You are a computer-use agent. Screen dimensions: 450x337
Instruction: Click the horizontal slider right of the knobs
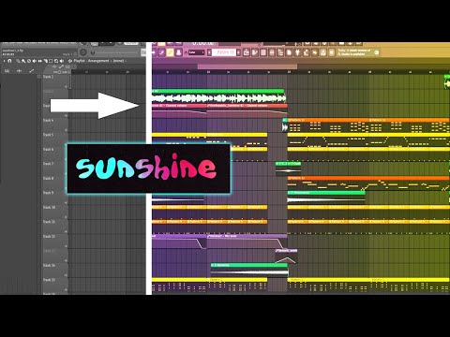pos(116,52)
